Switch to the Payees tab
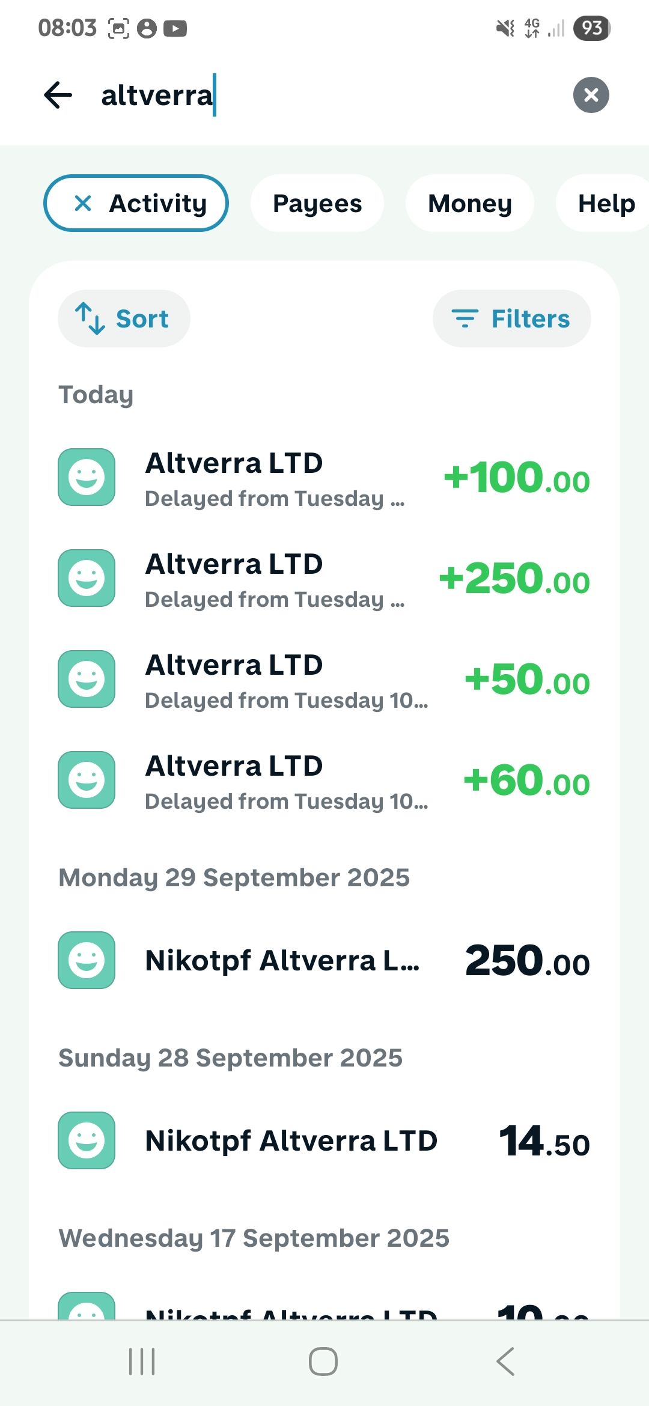The height and width of the screenshot is (1406, 649). click(x=317, y=204)
